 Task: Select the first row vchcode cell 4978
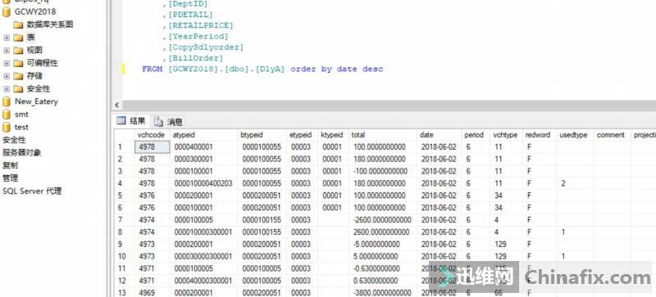click(153, 147)
